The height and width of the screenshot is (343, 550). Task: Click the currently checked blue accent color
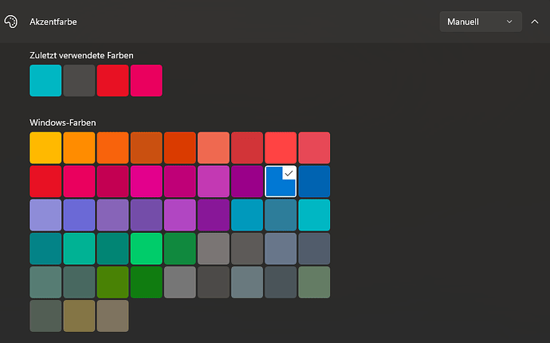click(281, 182)
